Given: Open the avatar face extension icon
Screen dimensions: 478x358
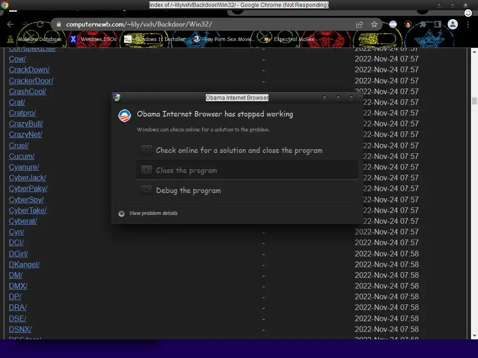Looking at the screenshot, I should 408,24.
